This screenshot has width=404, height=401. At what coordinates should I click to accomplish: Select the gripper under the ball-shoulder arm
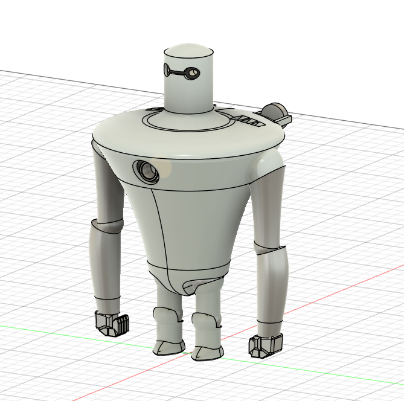pyautogui.click(x=265, y=345)
